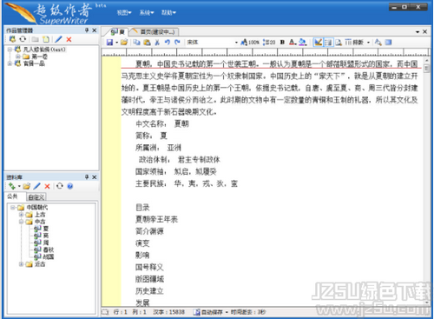Image resolution: width=434 pixels, height=319 pixels.
Task: Click new work icon in 作品管理器 toolbar
Action: click(12, 39)
